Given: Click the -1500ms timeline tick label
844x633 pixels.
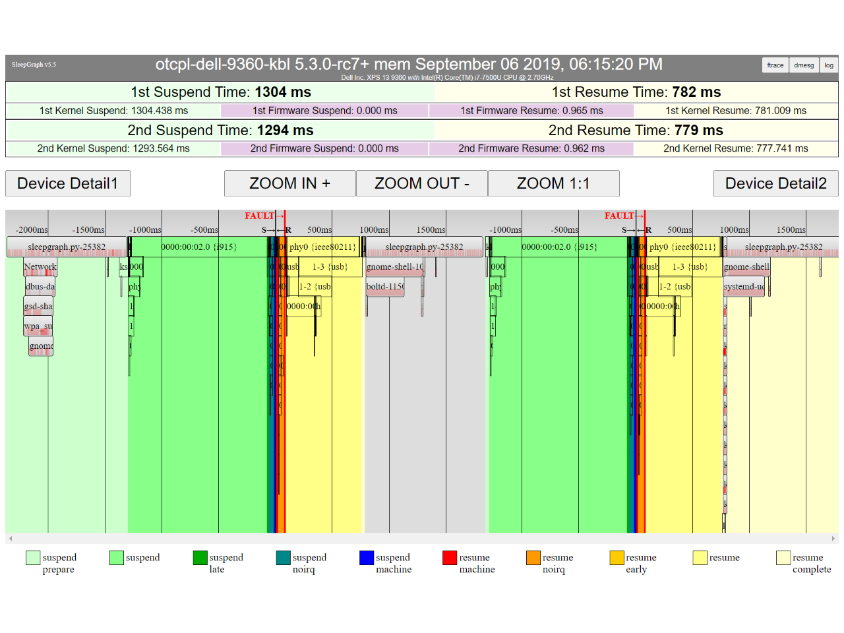Looking at the screenshot, I should pos(88,230).
